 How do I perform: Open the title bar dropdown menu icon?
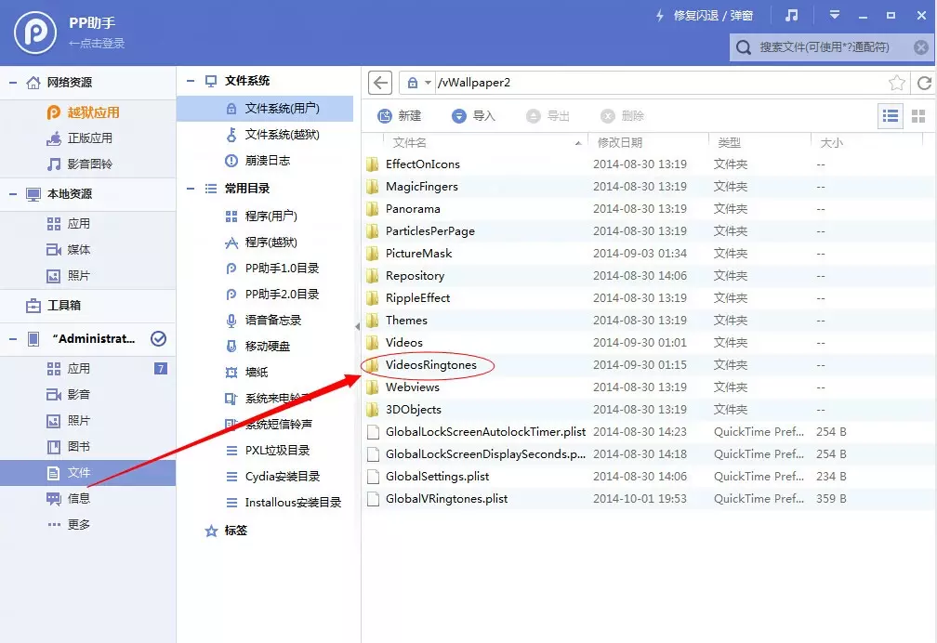[x=834, y=15]
